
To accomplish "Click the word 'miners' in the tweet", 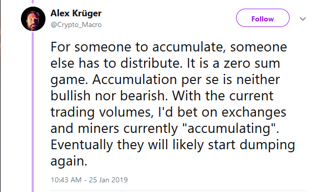I will [x=99, y=128].
